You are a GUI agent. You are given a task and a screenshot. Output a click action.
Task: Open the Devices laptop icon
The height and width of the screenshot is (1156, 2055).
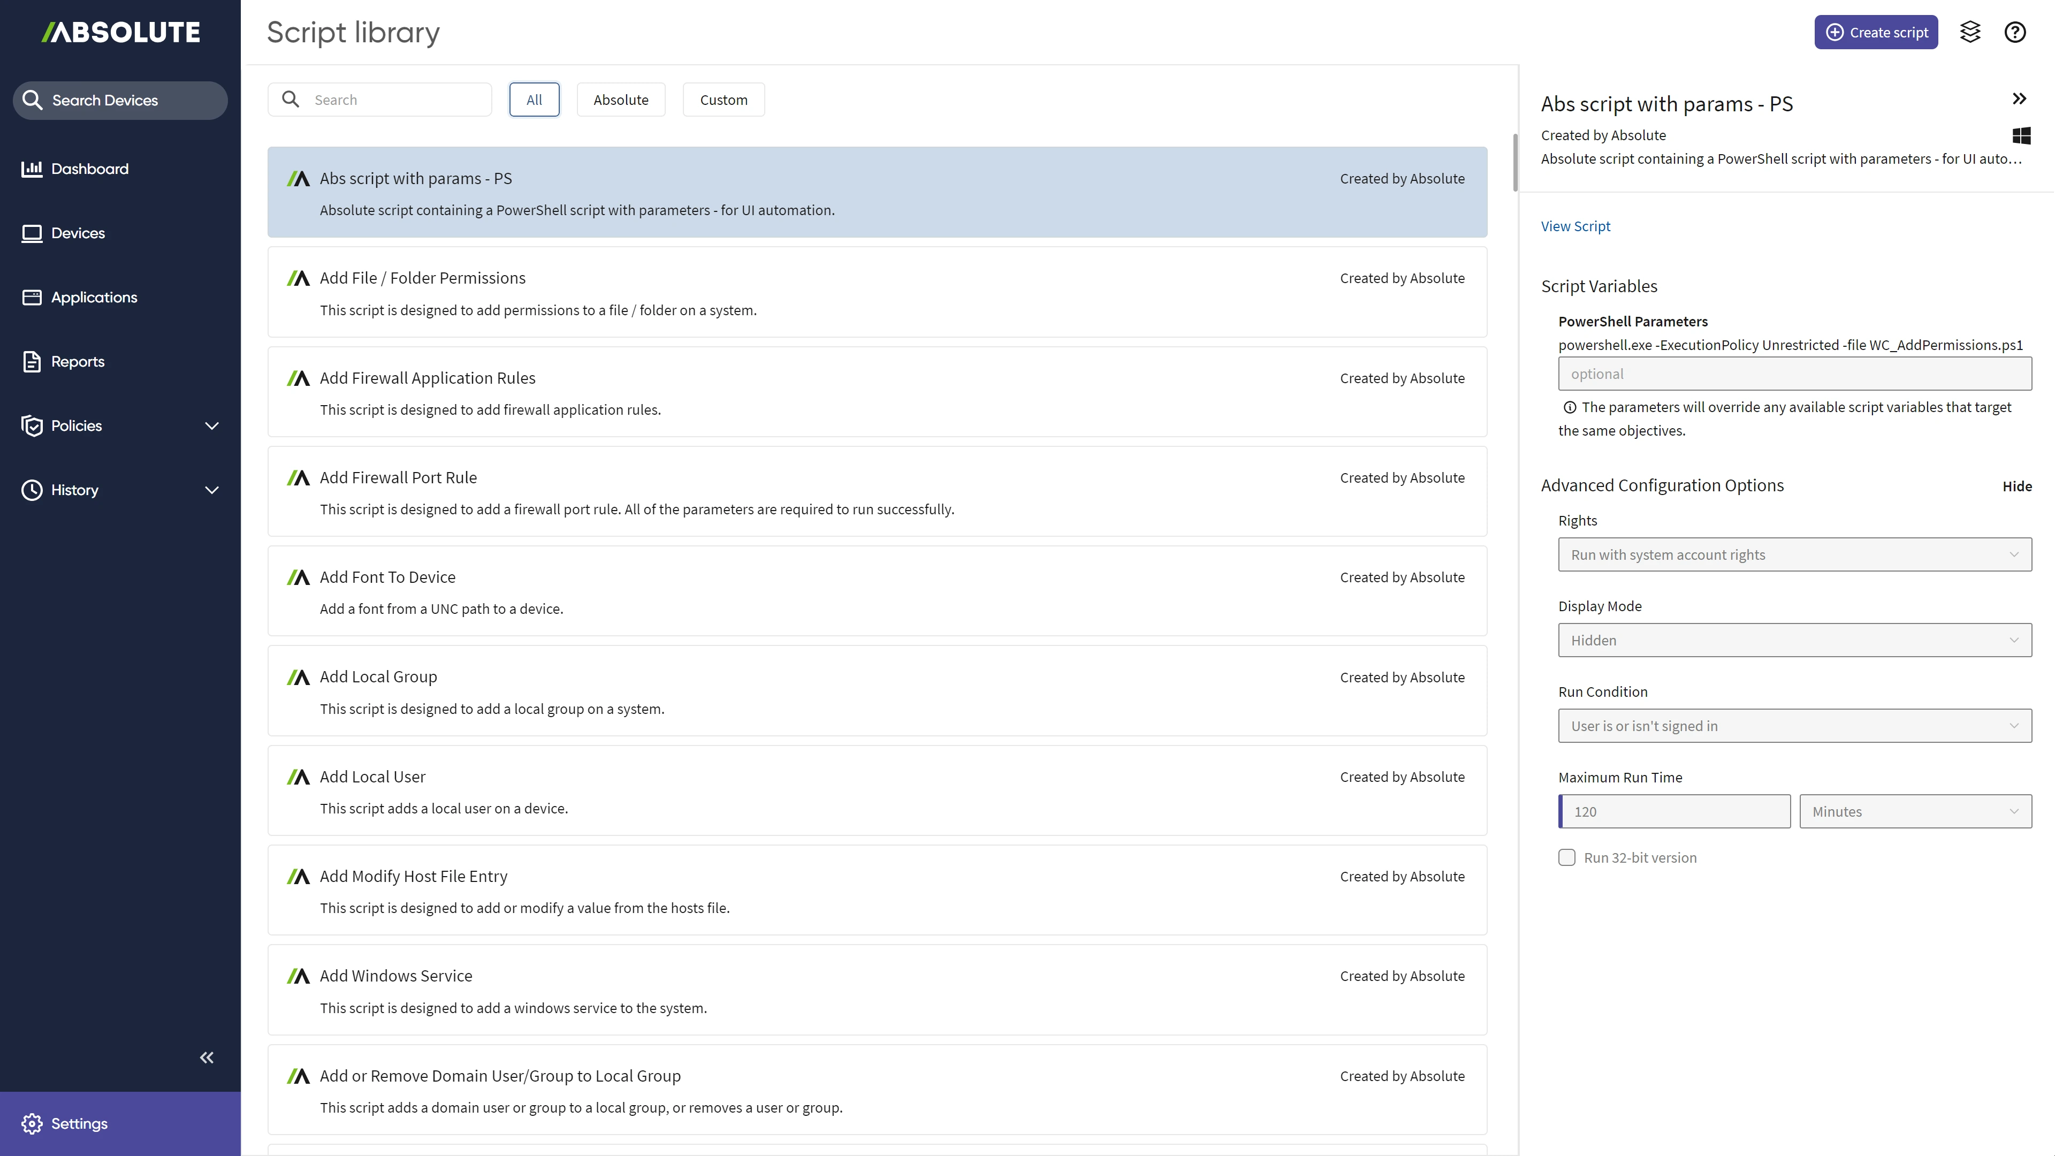[32, 233]
